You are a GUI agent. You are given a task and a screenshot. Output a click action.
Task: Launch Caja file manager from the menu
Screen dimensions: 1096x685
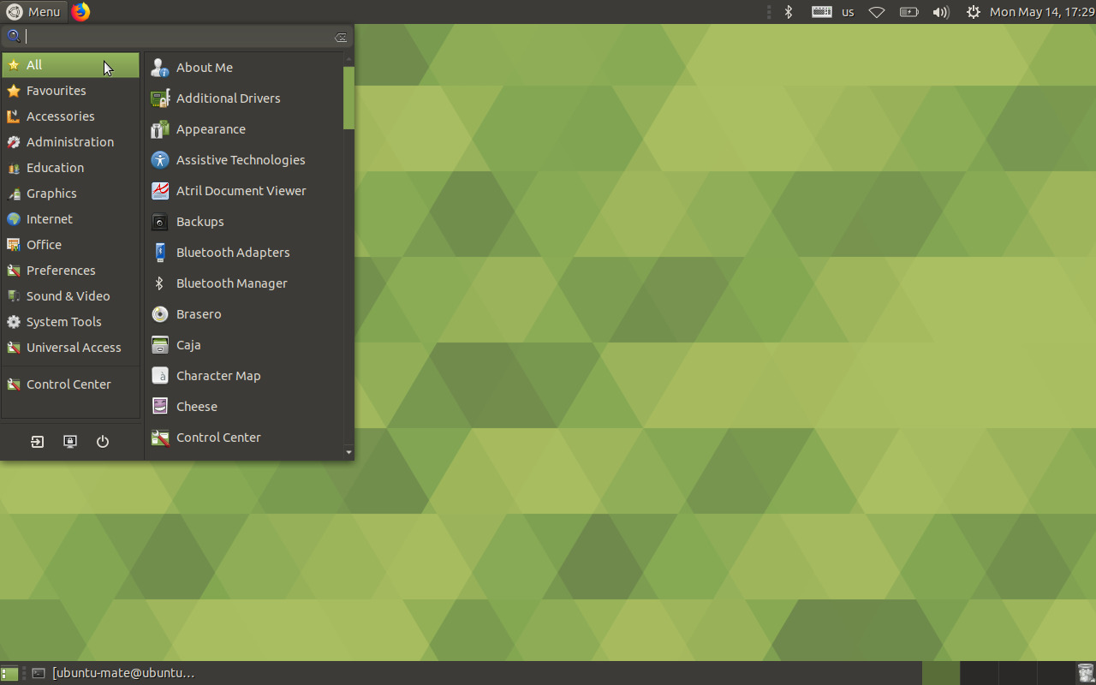[x=187, y=344]
